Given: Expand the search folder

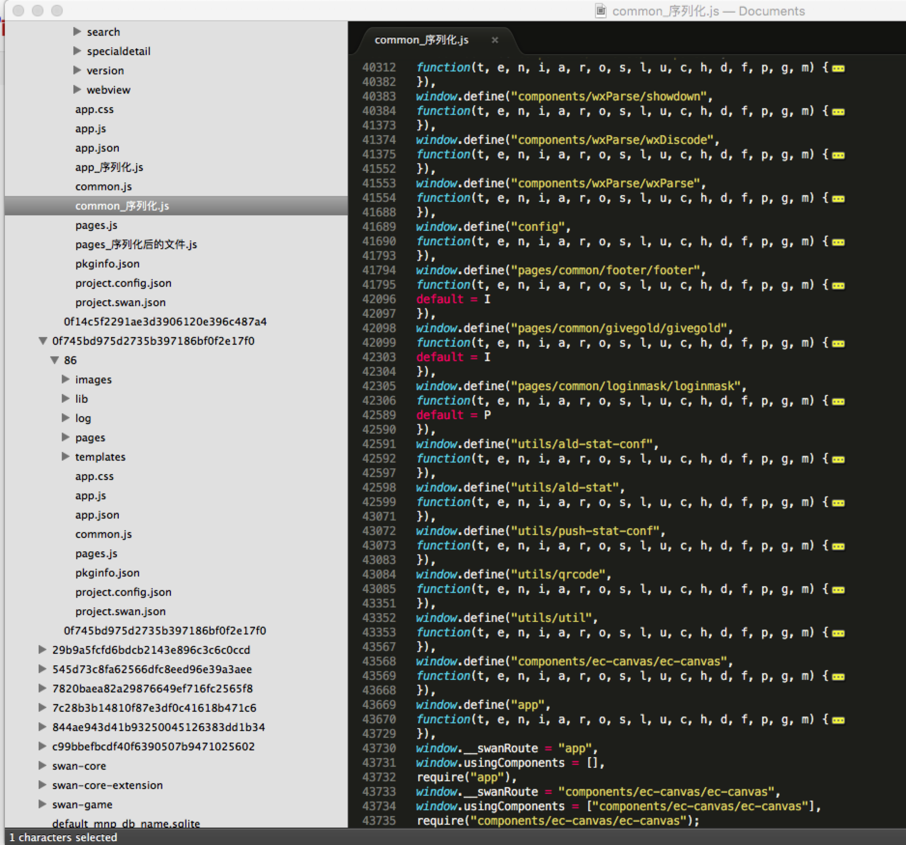Looking at the screenshot, I should (77, 32).
